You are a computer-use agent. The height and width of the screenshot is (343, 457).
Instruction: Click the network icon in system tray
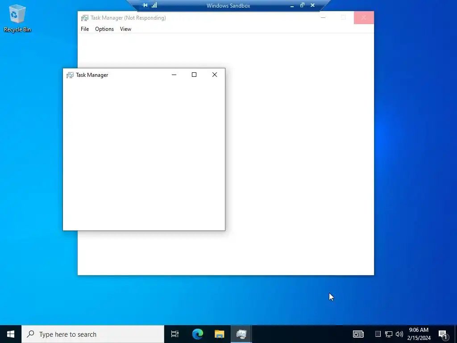pyautogui.click(x=389, y=334)
